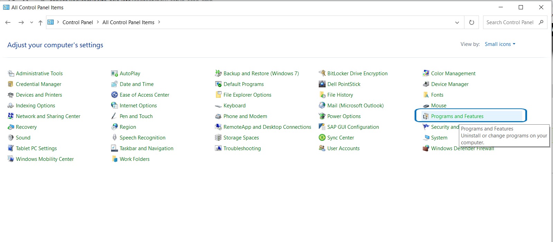Click the Sync Center green icon
553x242 pixels.
322,138
